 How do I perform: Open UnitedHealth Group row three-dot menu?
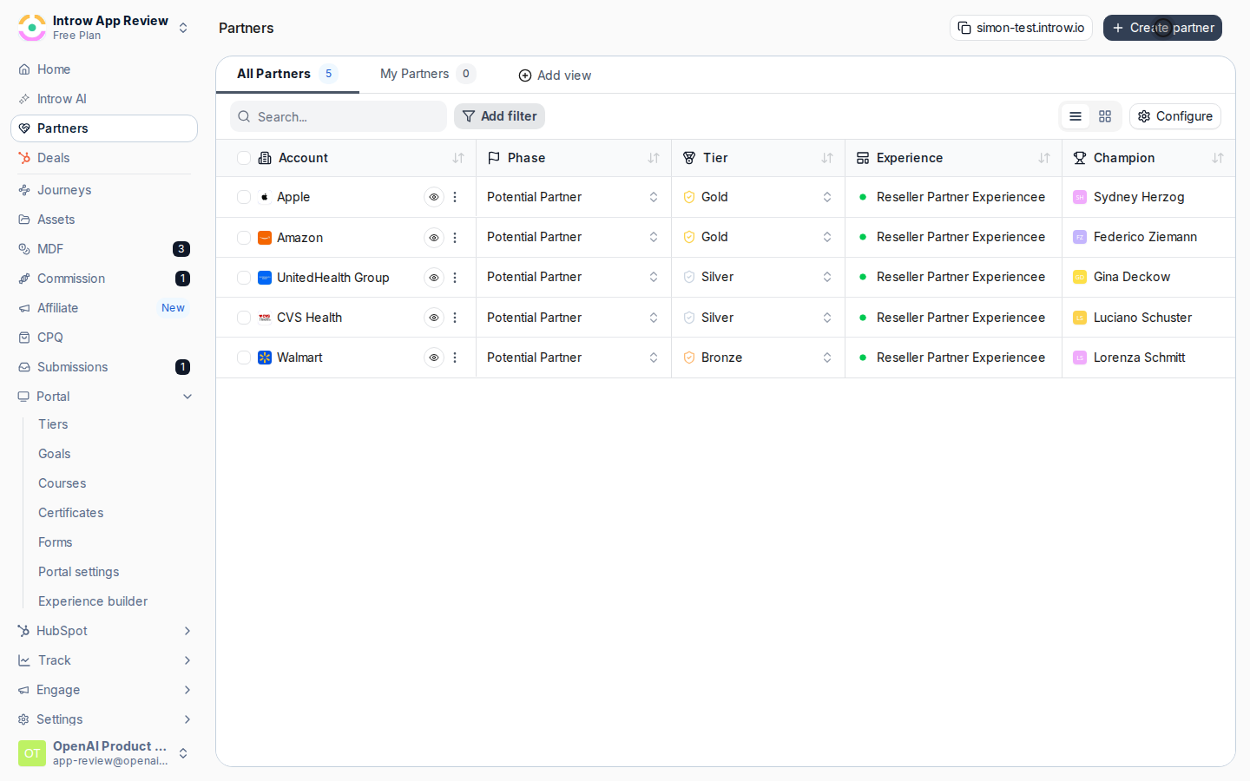tap(455, 278)
